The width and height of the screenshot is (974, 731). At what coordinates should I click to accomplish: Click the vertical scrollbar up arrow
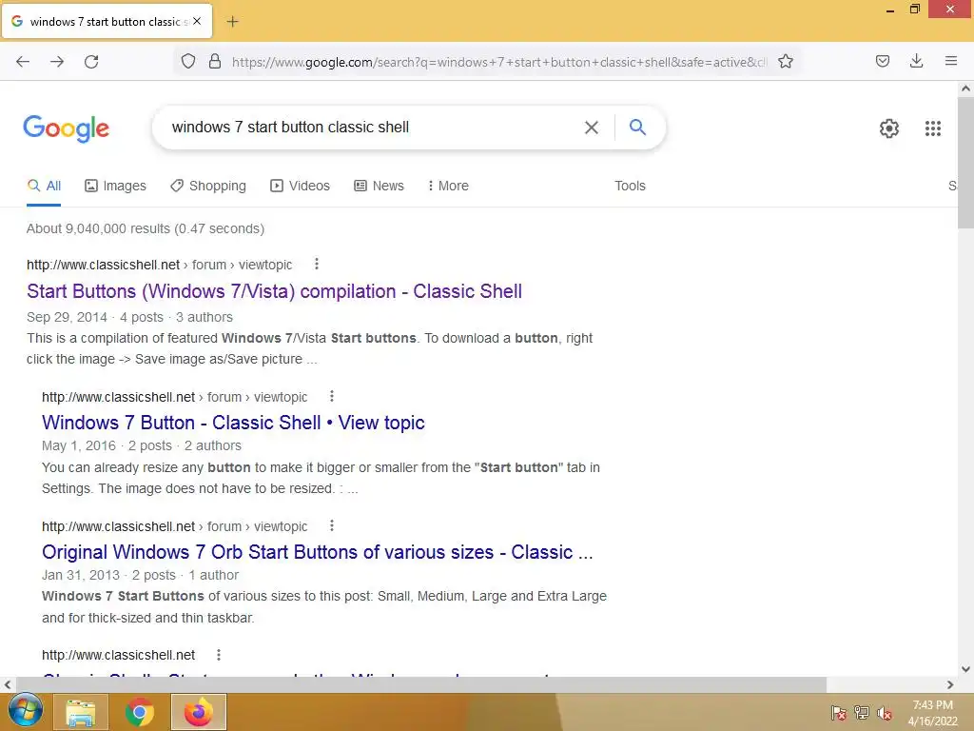point(965,89)
